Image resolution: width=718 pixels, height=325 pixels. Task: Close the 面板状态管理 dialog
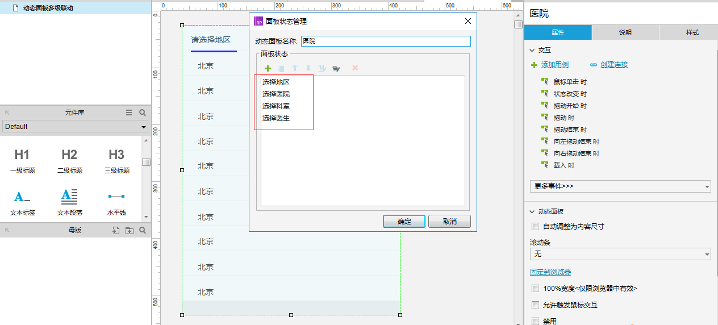[x=468, y=21]
